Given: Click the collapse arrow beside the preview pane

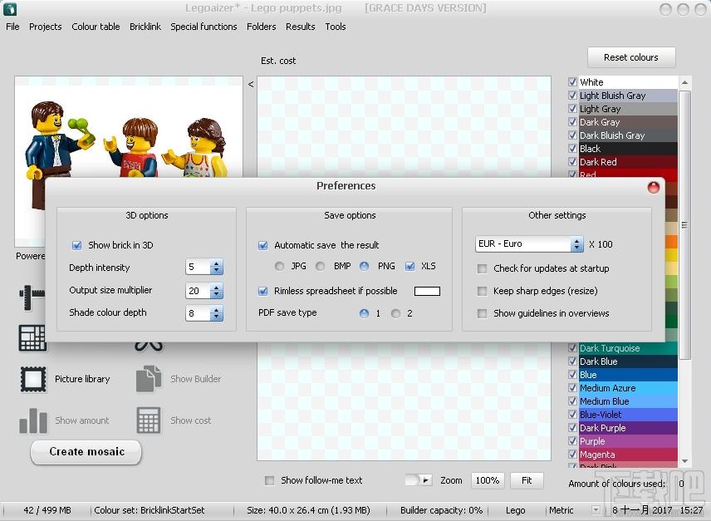Looking at the screenshot, I should click(x=251, y=84).
